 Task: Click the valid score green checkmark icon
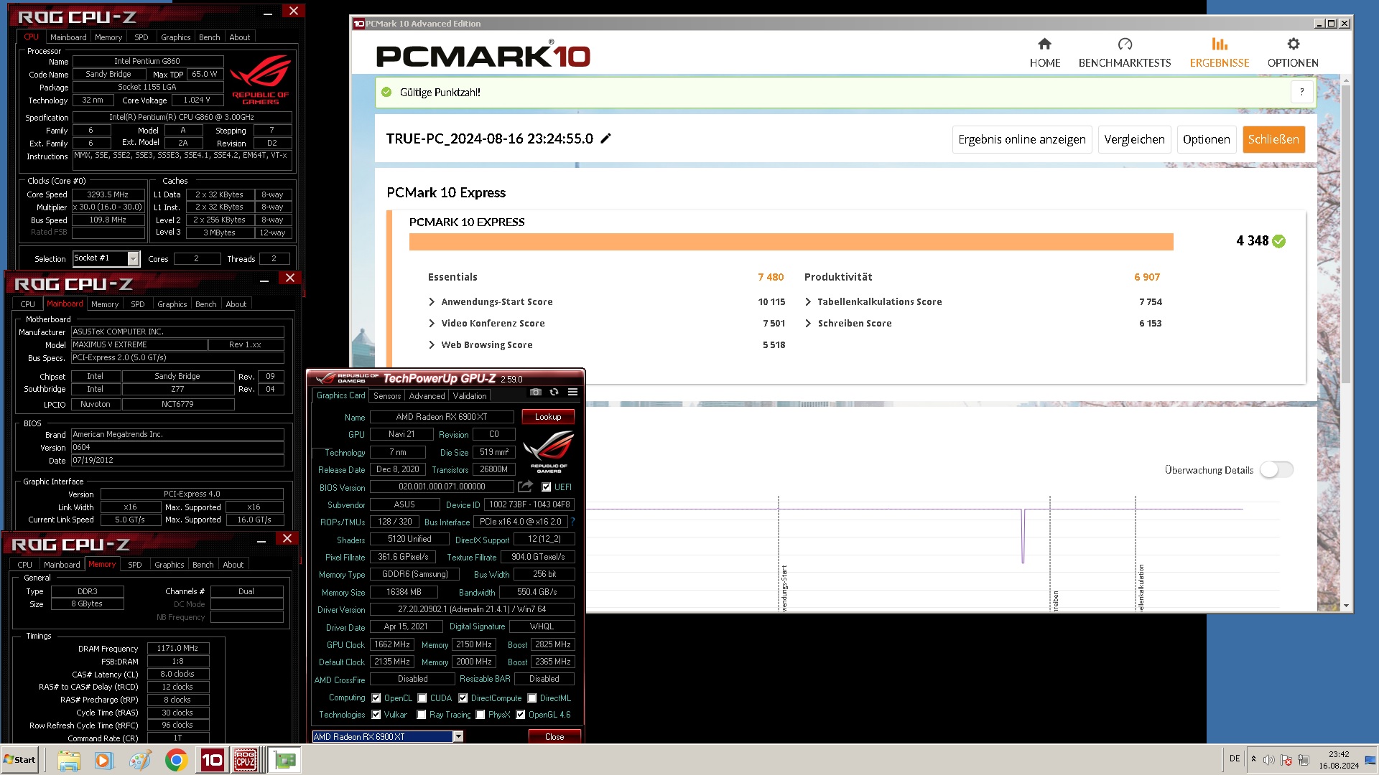(386, 92)
